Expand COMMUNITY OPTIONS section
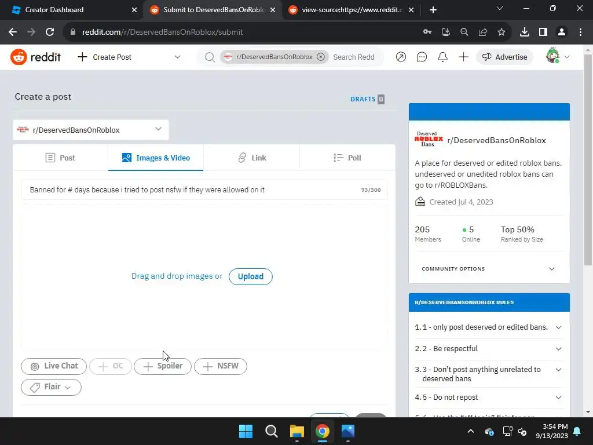This screenshot has height=445, width=593. pos(488,269)
